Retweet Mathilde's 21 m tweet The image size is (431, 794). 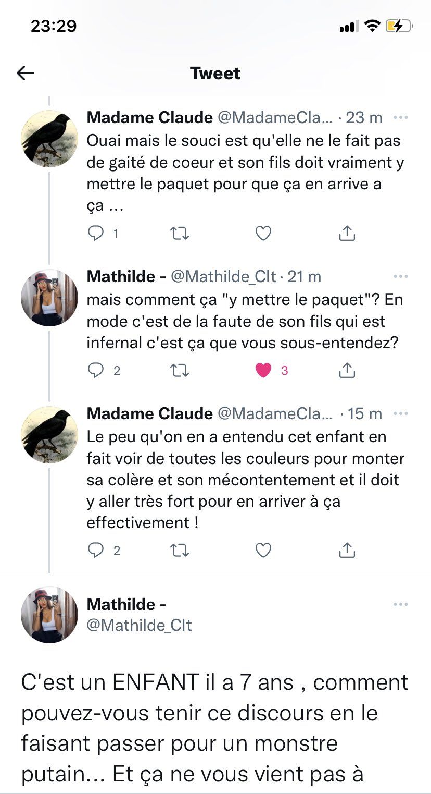coord(180,370)
